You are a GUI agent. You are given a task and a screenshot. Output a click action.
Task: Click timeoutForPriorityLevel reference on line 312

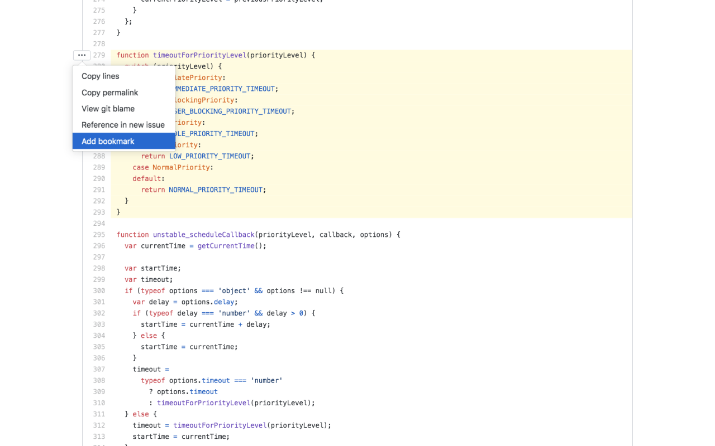(x=220, y=425)
